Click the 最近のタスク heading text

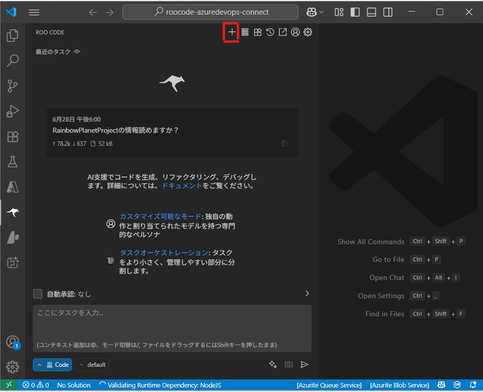click(x=53, y=52)
